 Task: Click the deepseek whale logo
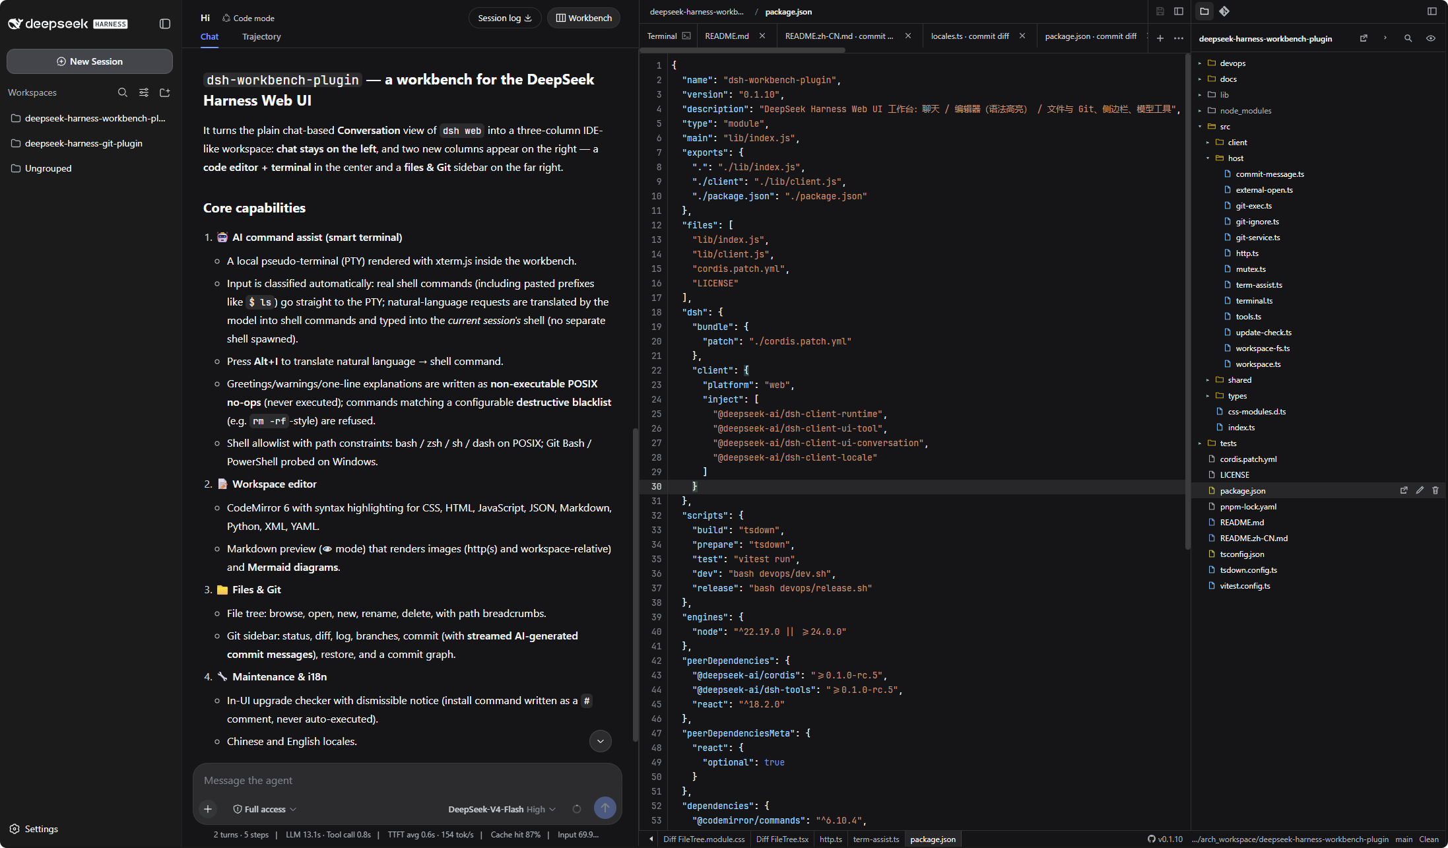click(x=15, y=24)
